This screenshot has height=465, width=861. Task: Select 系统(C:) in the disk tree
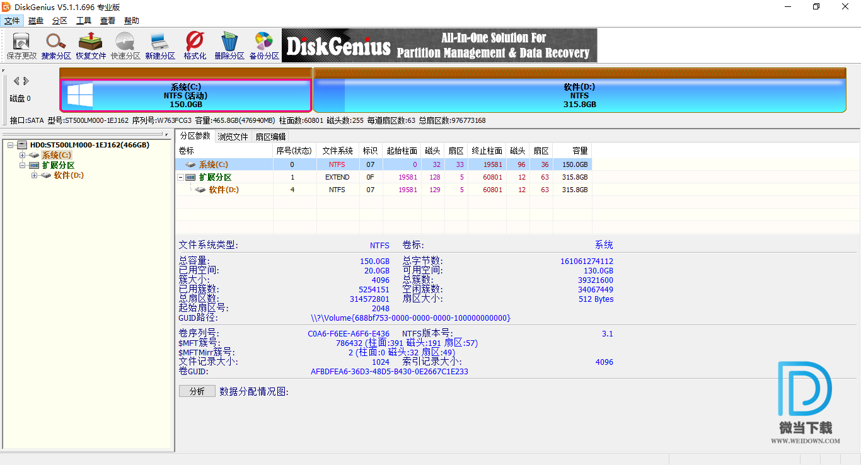[x=57, y=155]
